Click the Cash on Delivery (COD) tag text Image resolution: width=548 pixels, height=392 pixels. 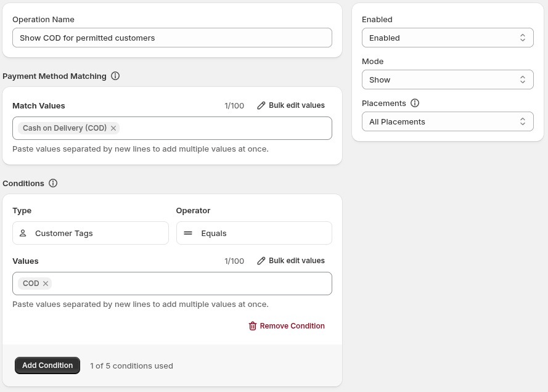point(65,128)
